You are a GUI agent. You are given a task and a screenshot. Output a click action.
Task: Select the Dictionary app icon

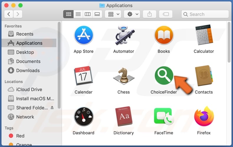(124, 116)
